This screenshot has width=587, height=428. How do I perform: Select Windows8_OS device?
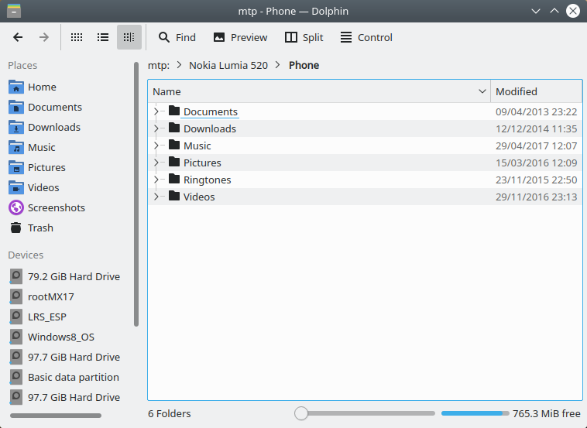61,337
